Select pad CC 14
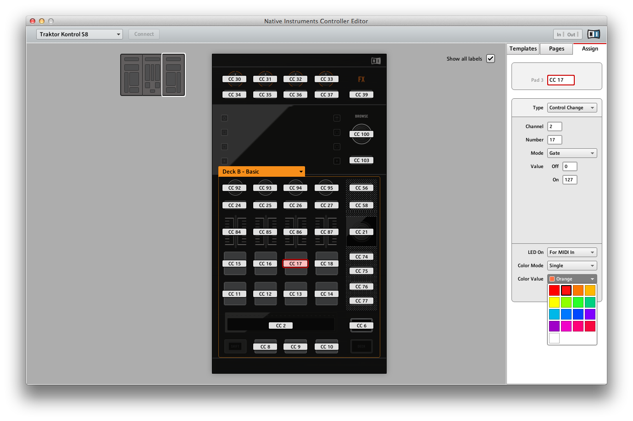The width and height of the screenshot is (633, 421). [327, 294]
